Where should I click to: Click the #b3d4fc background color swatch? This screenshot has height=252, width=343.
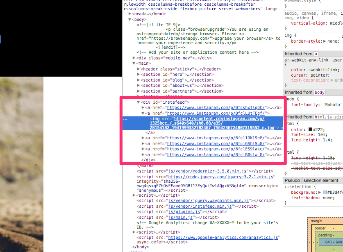pyautogui.click(x=325, y=193)
